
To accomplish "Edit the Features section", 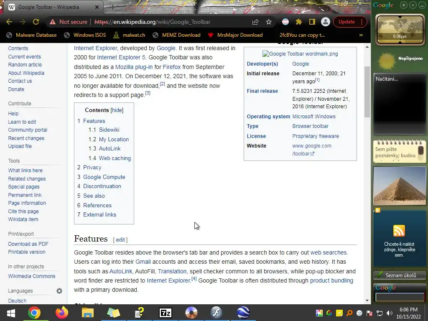I will point(120,239).
